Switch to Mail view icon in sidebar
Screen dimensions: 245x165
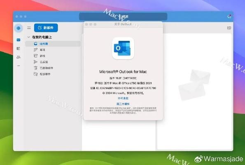click(x=19, y=40)
